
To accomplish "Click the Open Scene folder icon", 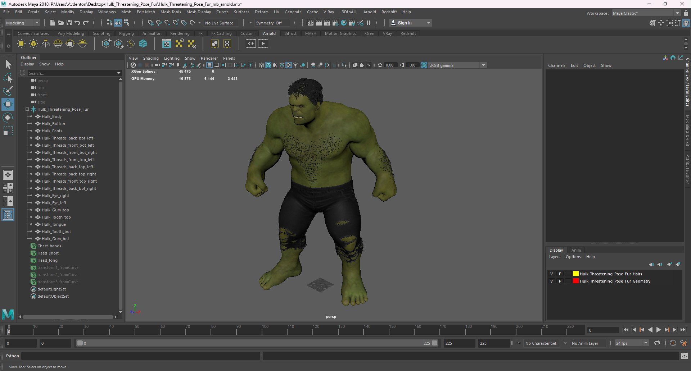I will pos(61,23).
